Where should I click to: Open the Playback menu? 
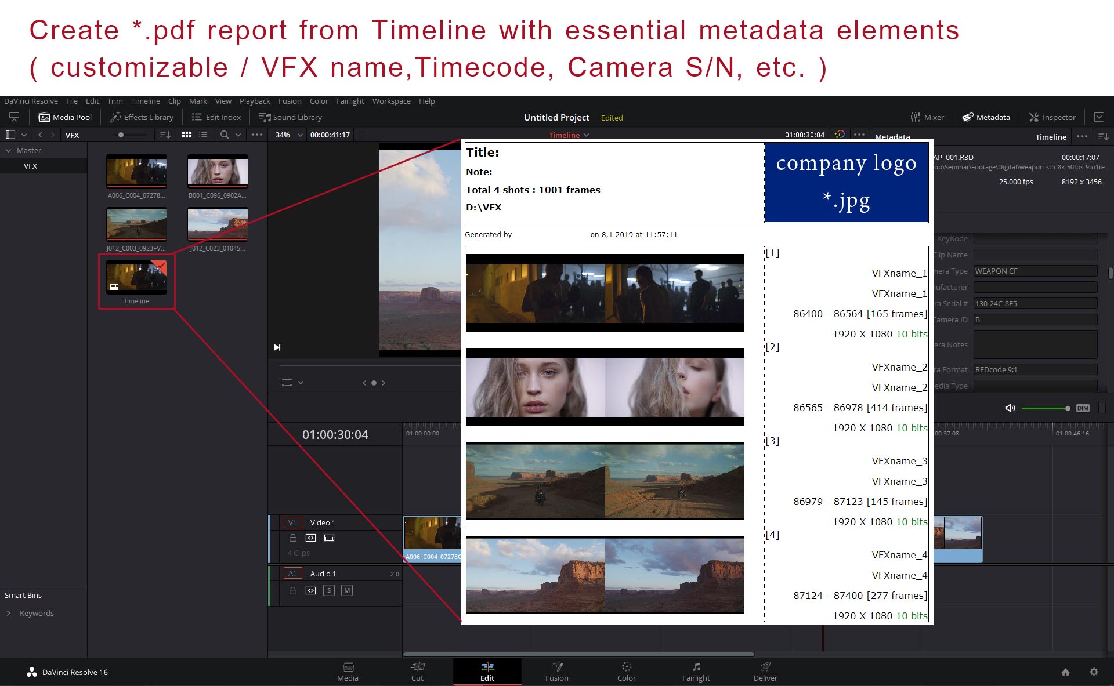255,101
